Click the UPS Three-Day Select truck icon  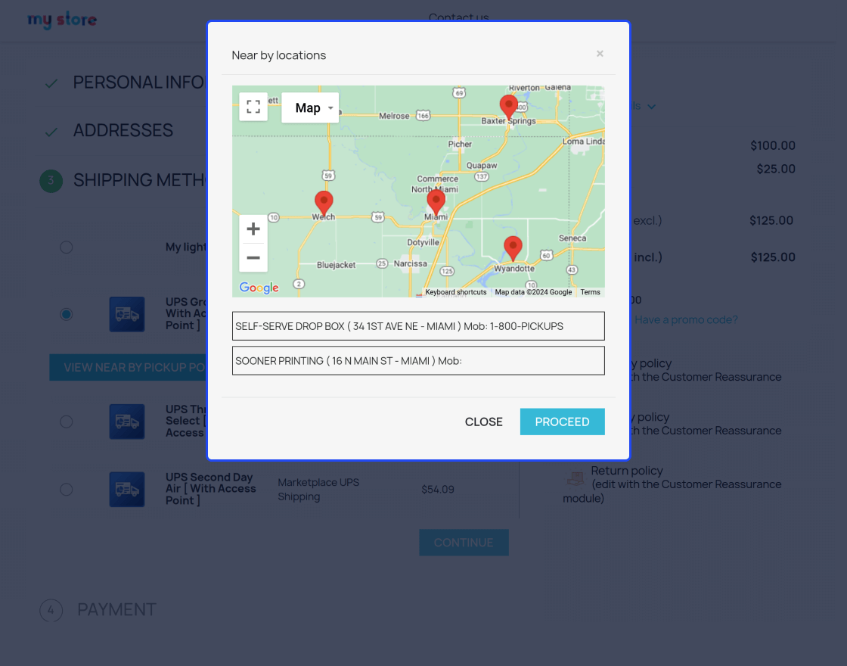127,421
